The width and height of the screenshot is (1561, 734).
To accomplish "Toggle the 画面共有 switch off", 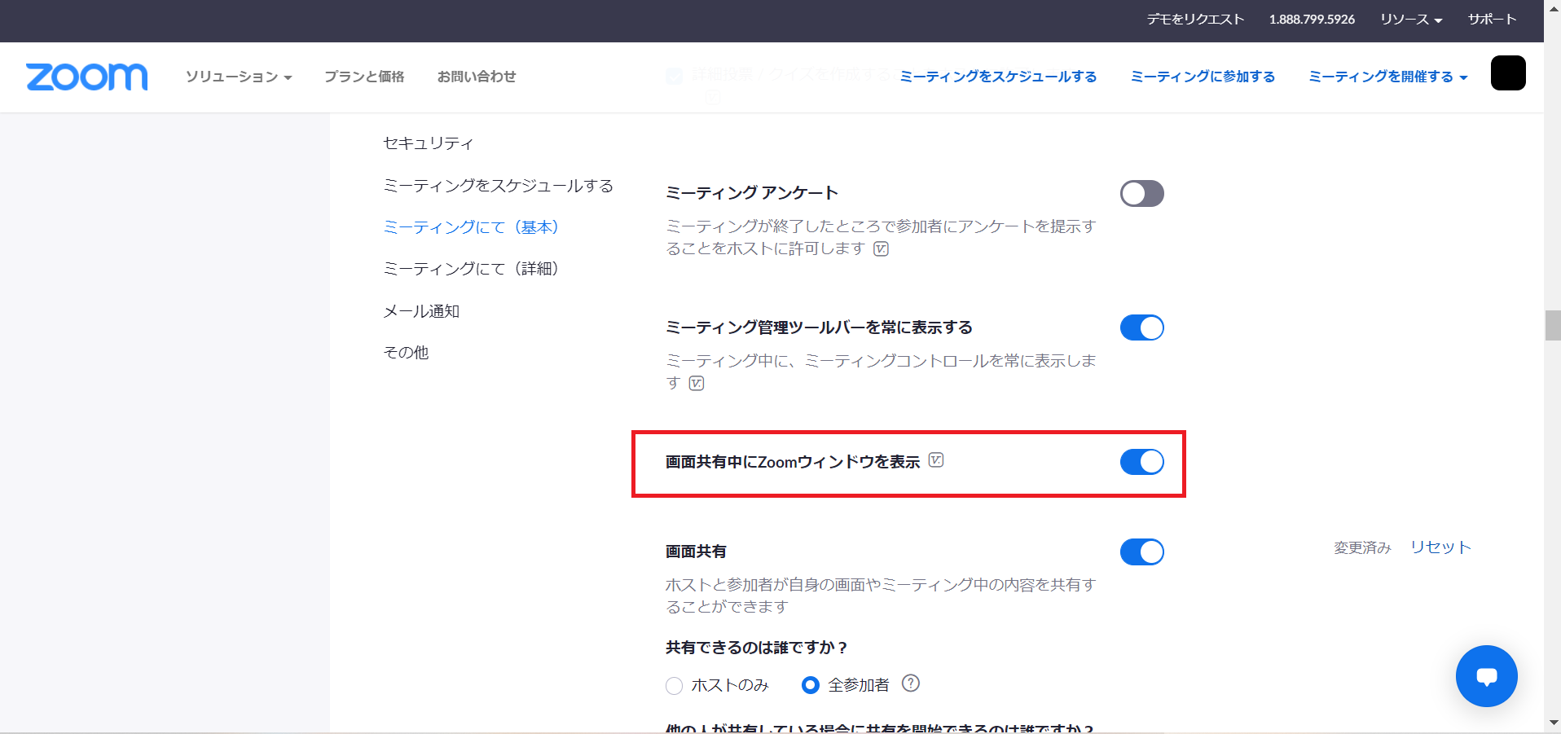I will pyautogui.click(x=1141, y=552).
